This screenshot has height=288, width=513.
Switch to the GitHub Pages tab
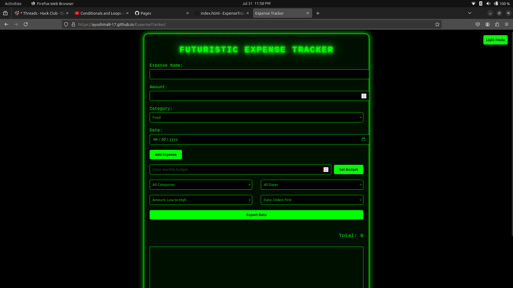coord(160,13)
